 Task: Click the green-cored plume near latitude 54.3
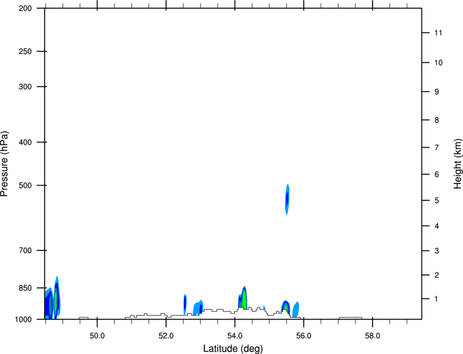coord(243,298)
